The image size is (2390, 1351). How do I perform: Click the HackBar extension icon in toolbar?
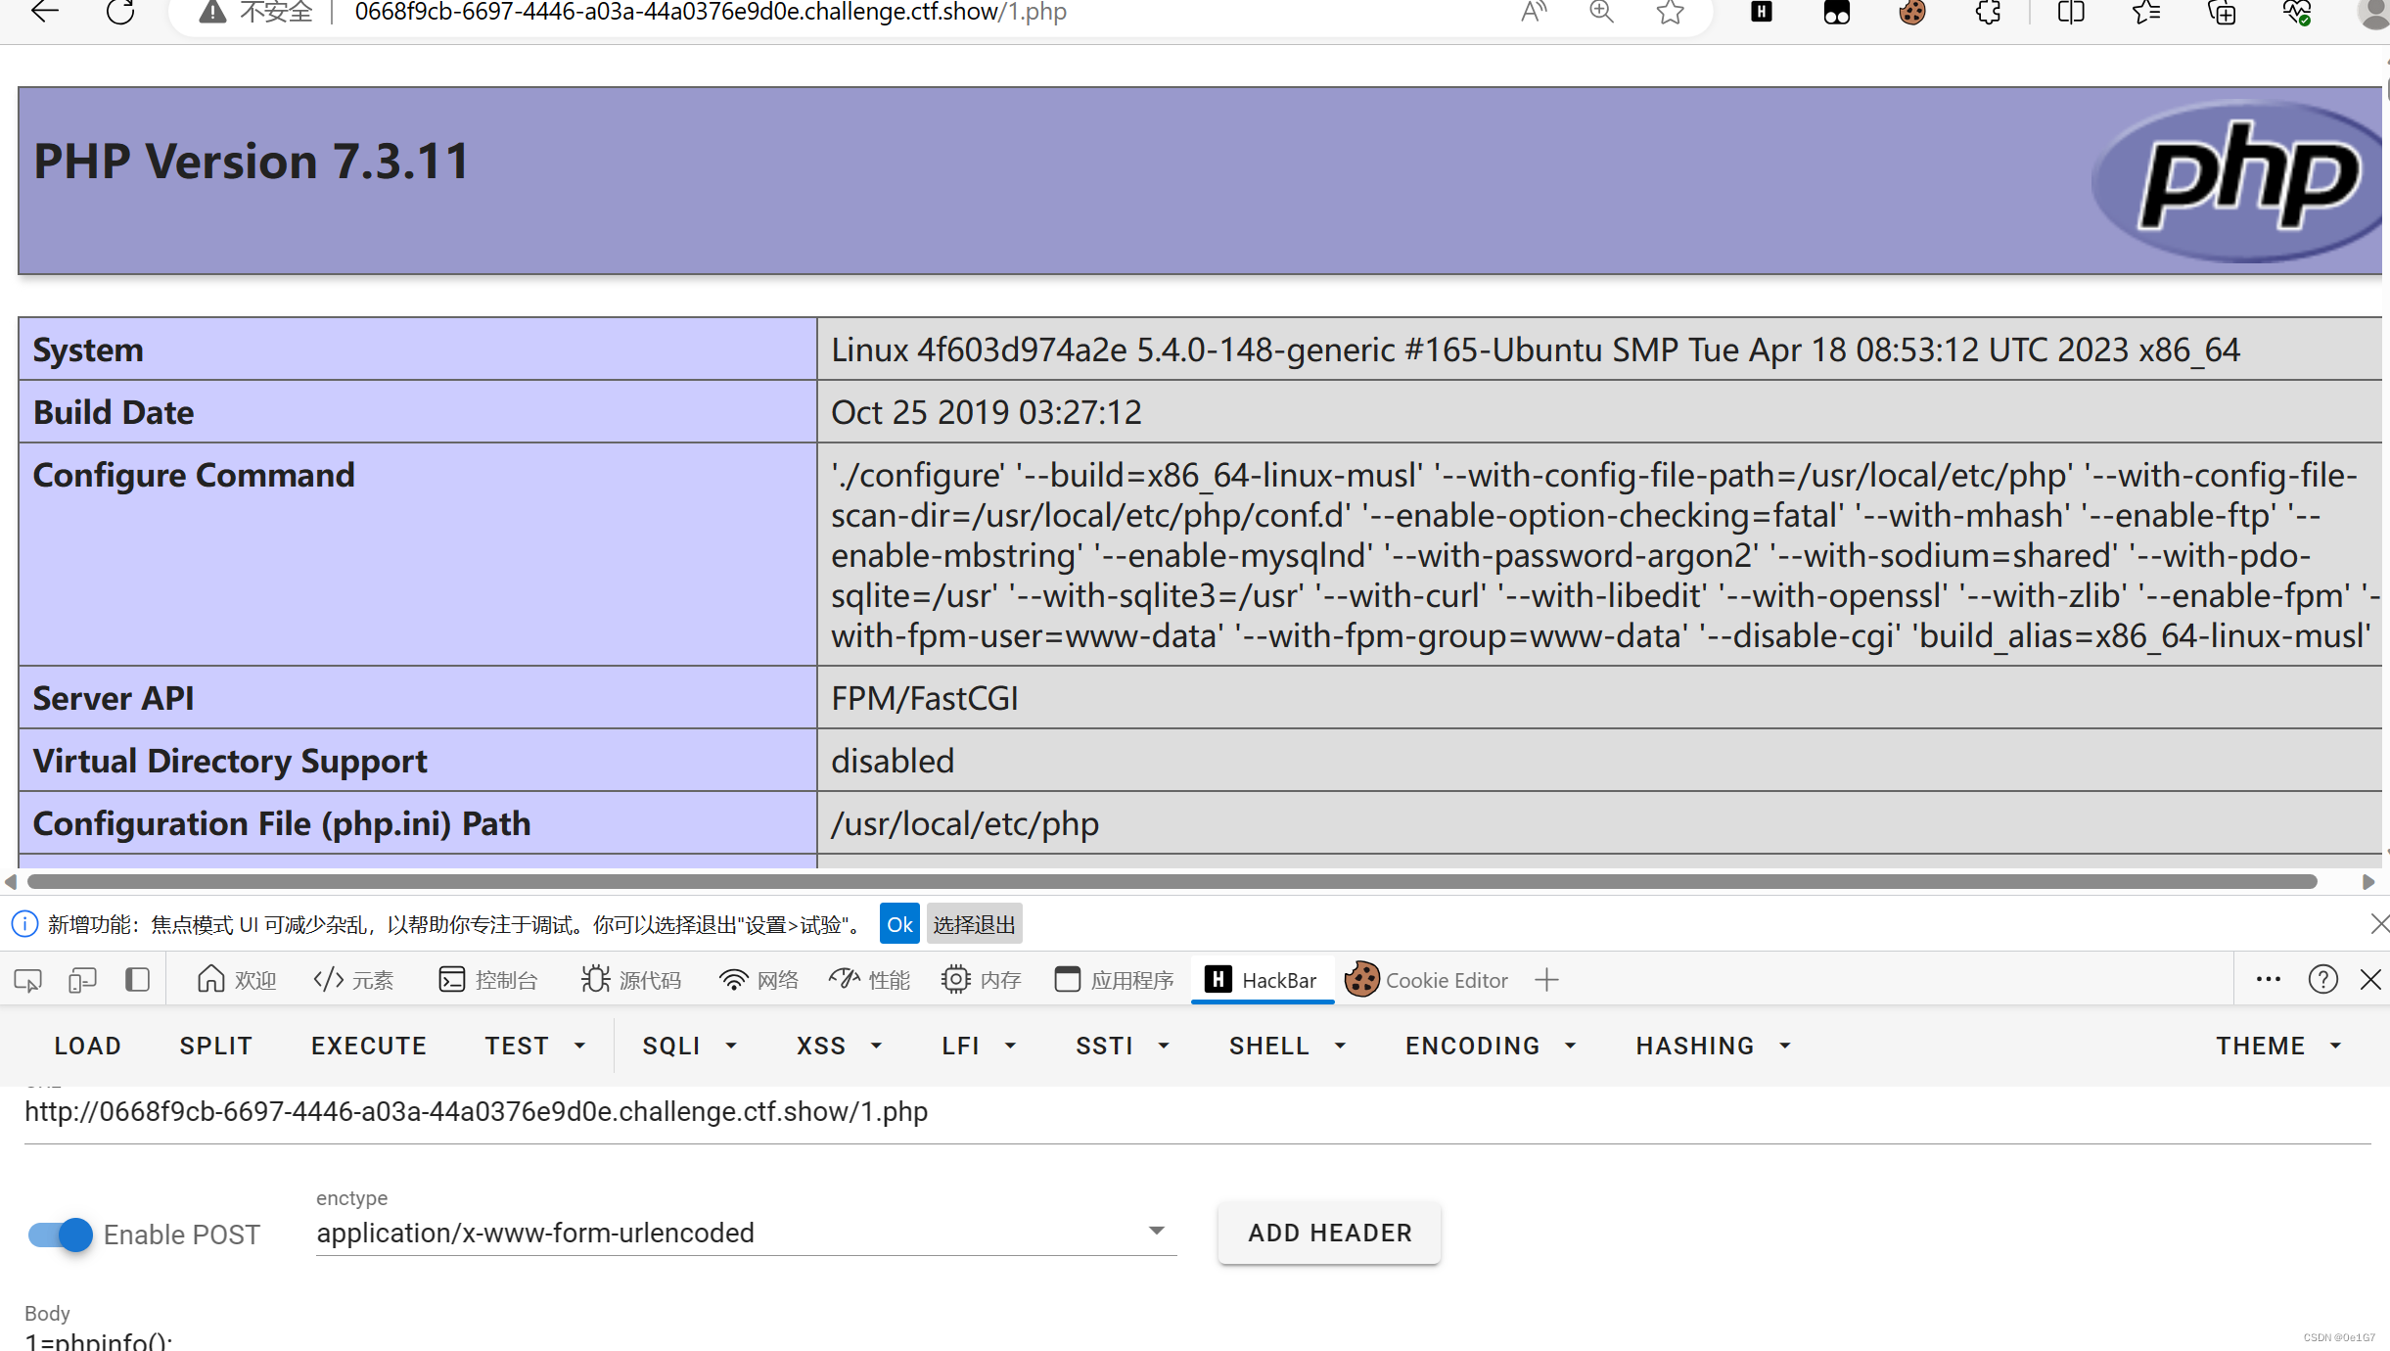[1761, 12]
